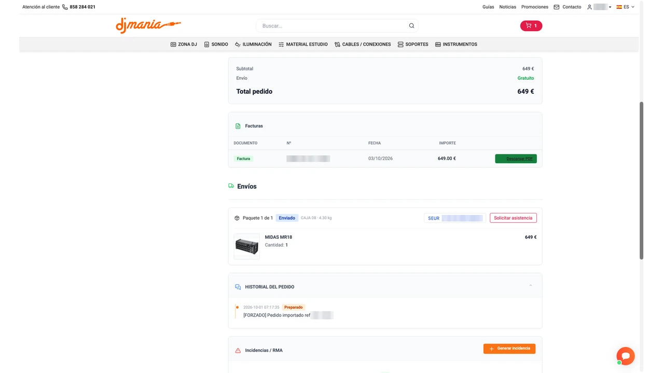Open the Guías link

coord(488,7)
